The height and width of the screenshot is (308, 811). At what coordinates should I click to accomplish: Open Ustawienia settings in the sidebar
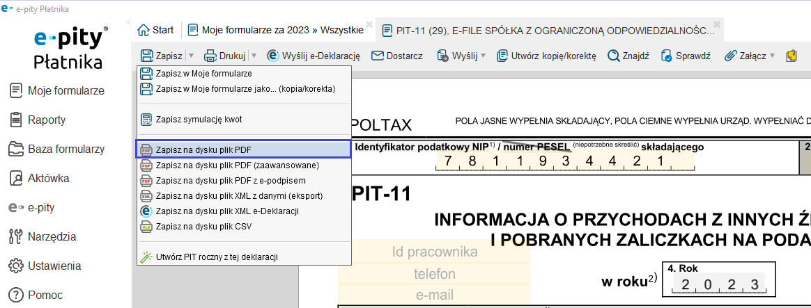[45, 266]
